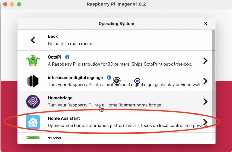Image resolution: width=232 pixels, height=152 pixels.
Task: Click the info-beamer description about signage display
Action: [x=124, y=85]
